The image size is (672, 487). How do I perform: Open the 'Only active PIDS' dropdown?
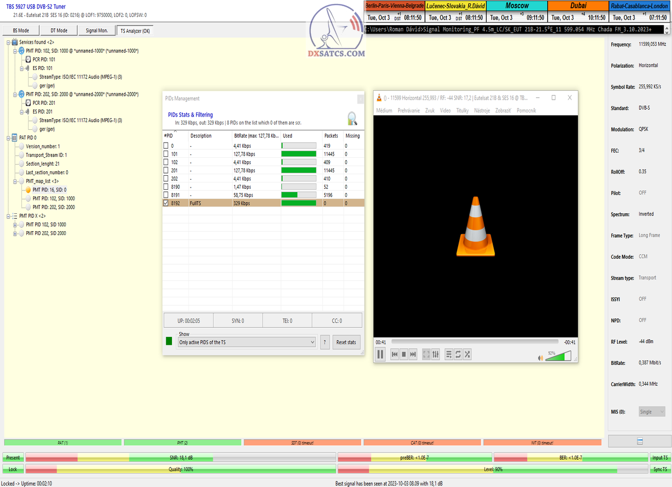coord(247,342)
